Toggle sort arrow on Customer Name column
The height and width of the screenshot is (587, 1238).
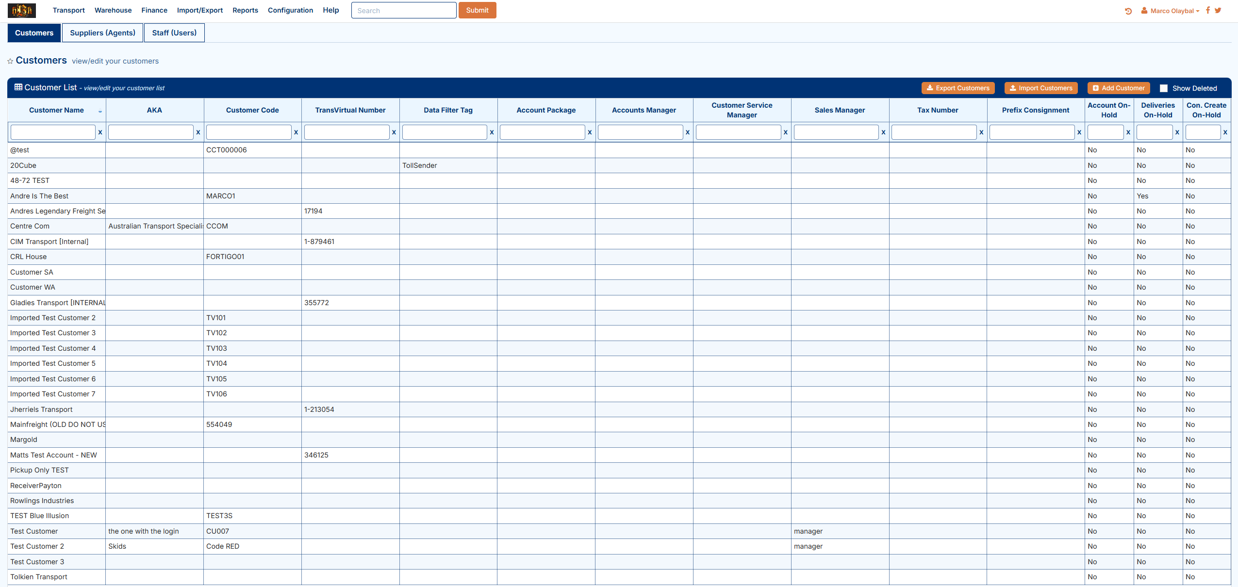(100, 111)
